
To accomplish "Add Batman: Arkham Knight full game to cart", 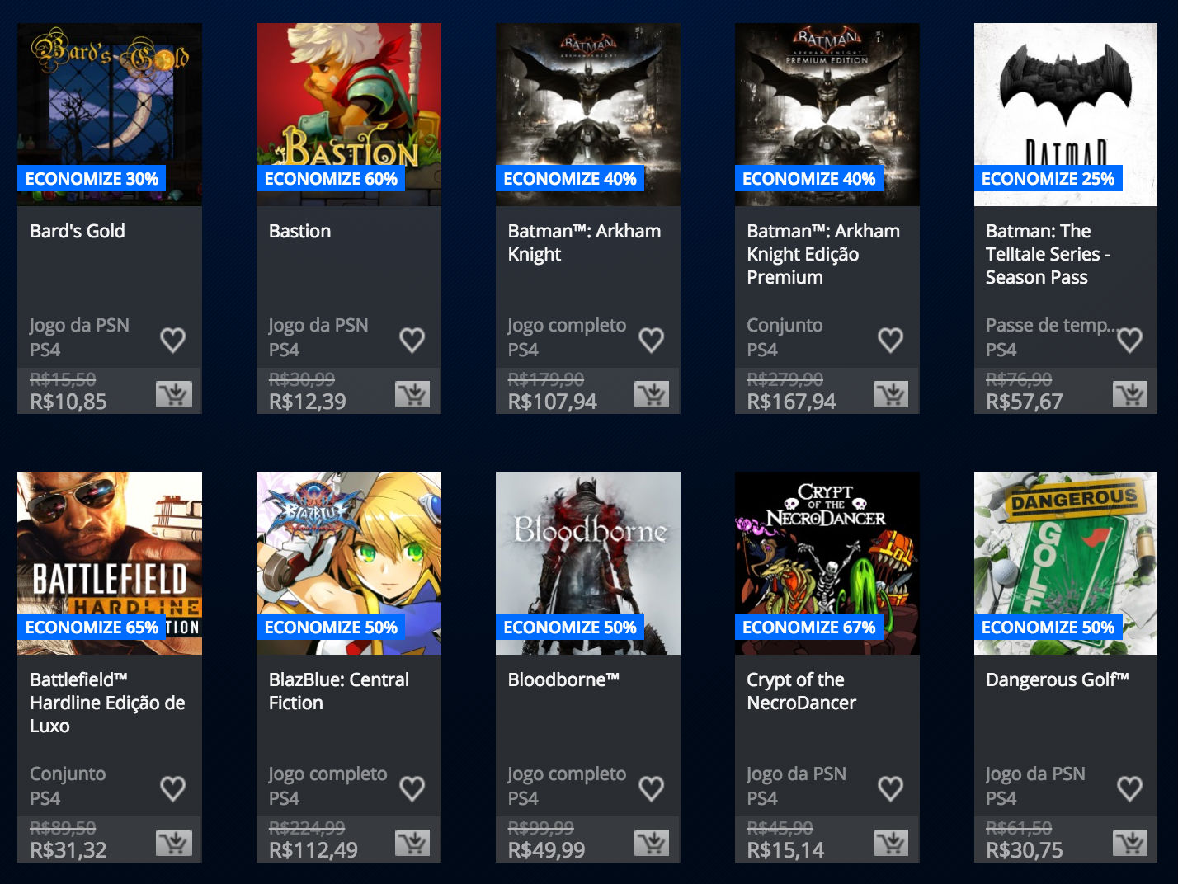I will (x=652, y=394).
